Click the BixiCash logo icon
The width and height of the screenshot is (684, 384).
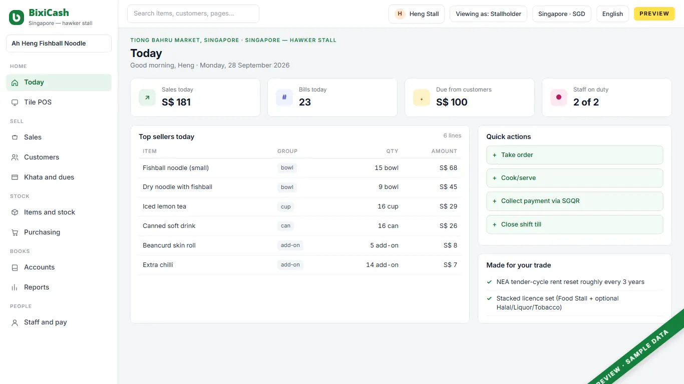point(17,17)
